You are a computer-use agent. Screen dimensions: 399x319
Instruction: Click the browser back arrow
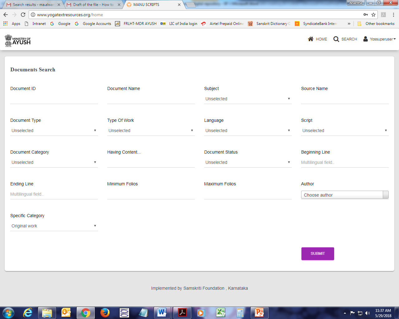(x=6, y=15)
